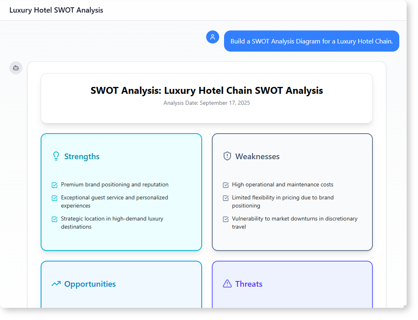This screenshot has width=418, height=320.
Task: Click the SWOT Analysis main diagram heading
Action: tap(207, 91)
